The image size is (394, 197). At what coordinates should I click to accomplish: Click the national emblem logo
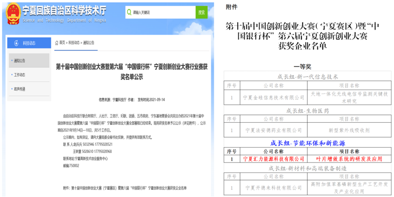(x=13, y=14)
